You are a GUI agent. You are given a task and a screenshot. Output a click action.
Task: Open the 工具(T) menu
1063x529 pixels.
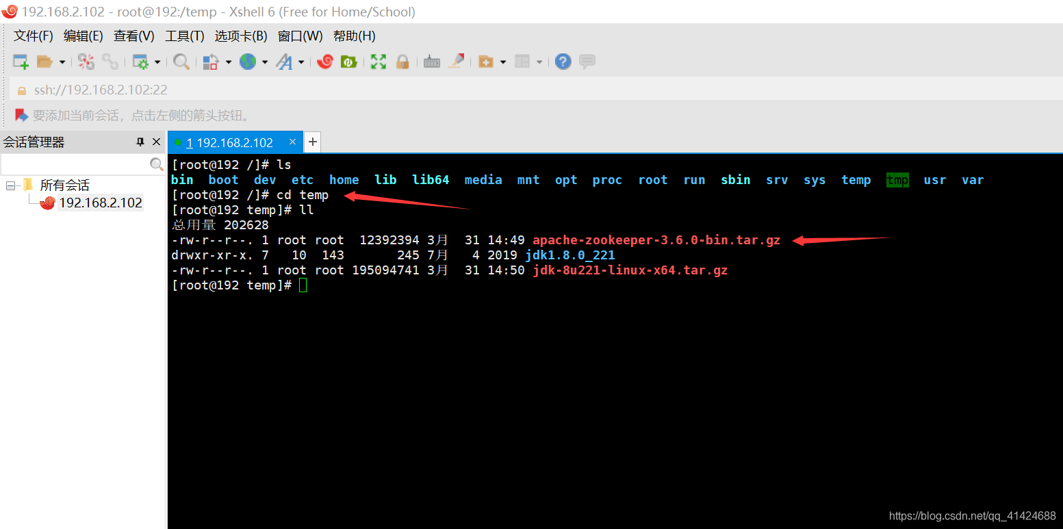pyautogui.click(x=185, y=36)
